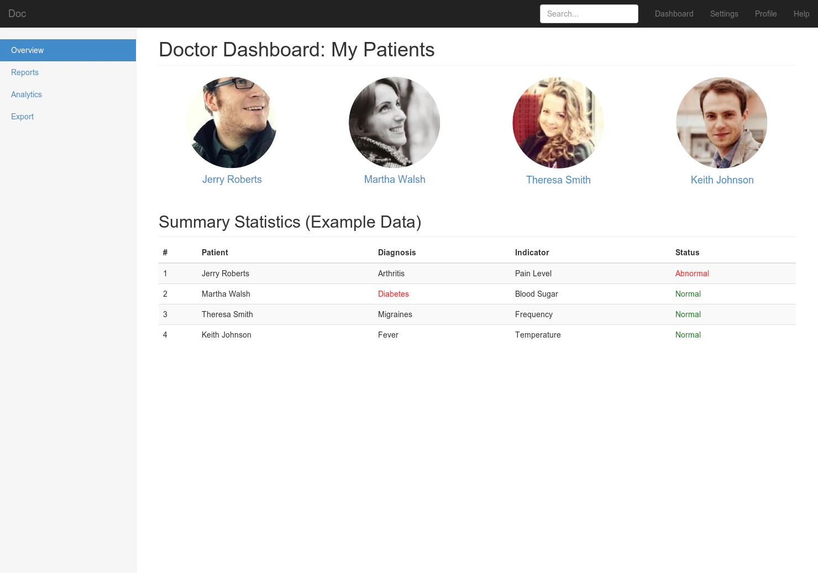Click the Frequency indicator cell
818x573 pixels.
[x=534, y=314]
